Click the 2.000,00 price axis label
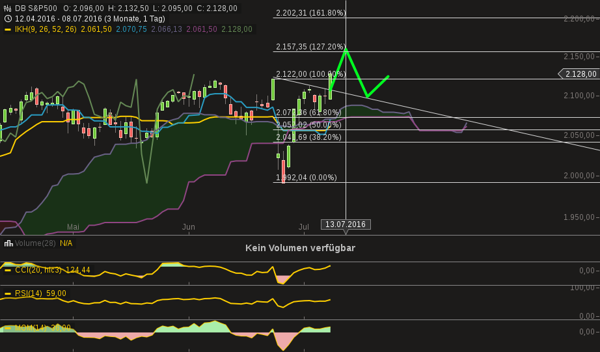Image resolution: width=600 pixels, height=352 pixels. tap(579, 176)
